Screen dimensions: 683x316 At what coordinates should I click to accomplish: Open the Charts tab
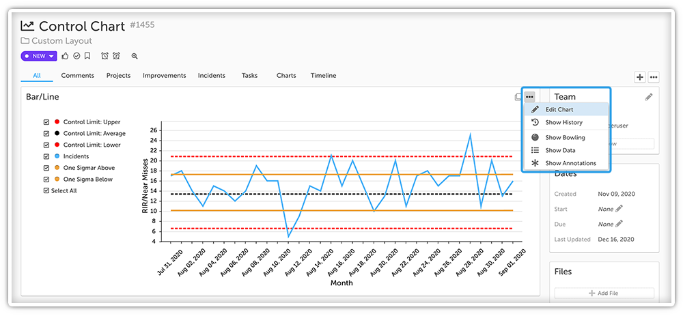pyautogui.click(x=286, y=75)
